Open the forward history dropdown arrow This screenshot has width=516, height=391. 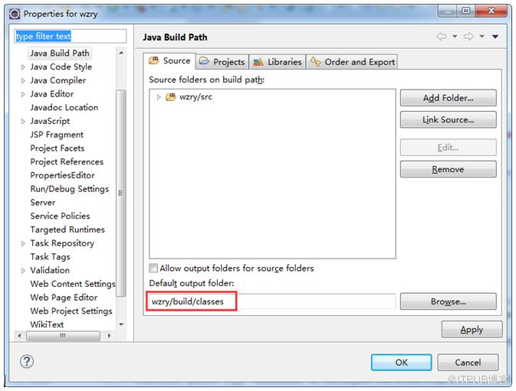point(481,37)
